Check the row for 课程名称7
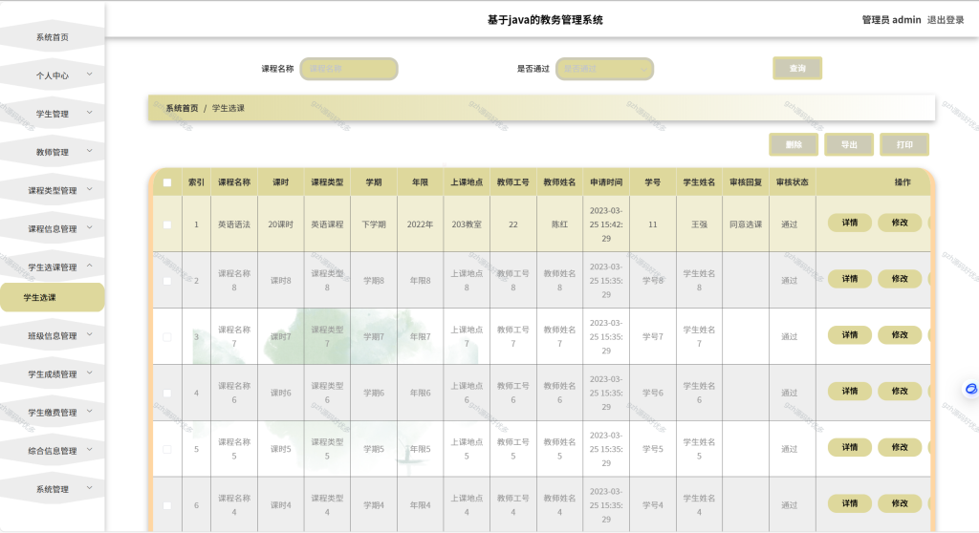The width and height of the screenshot is (979, 533). pos(167,337)
